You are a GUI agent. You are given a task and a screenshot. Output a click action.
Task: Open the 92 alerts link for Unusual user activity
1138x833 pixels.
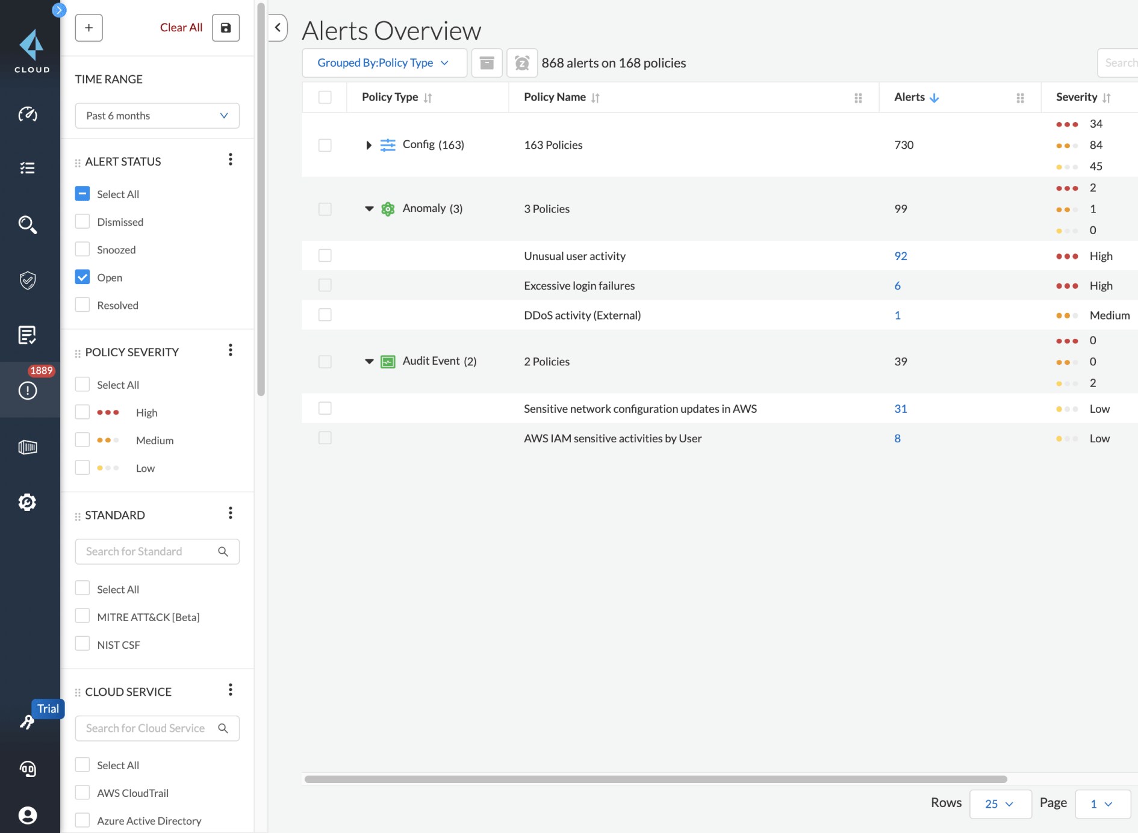point(900,256)
